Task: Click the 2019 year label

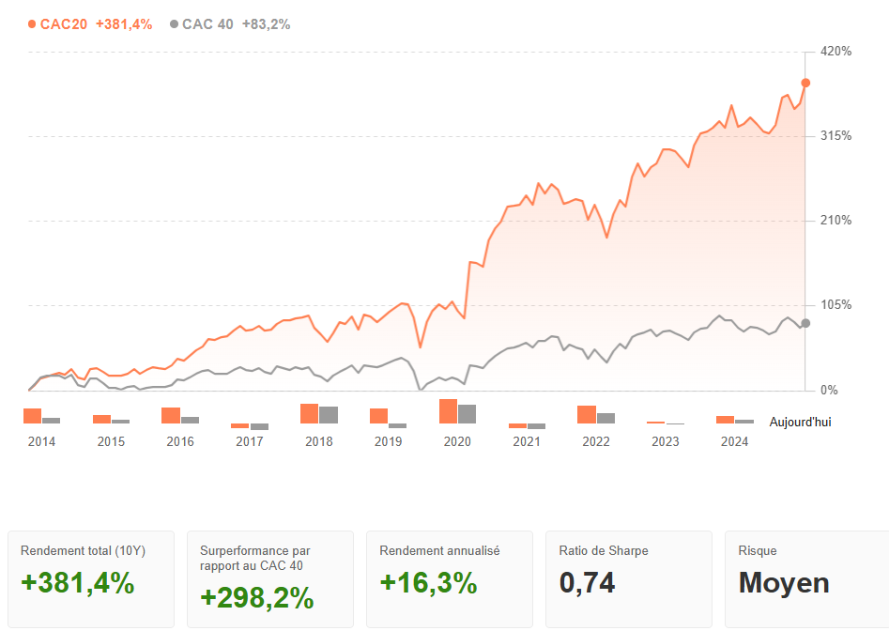Action: pyautogui.click(x=388, y=441)
